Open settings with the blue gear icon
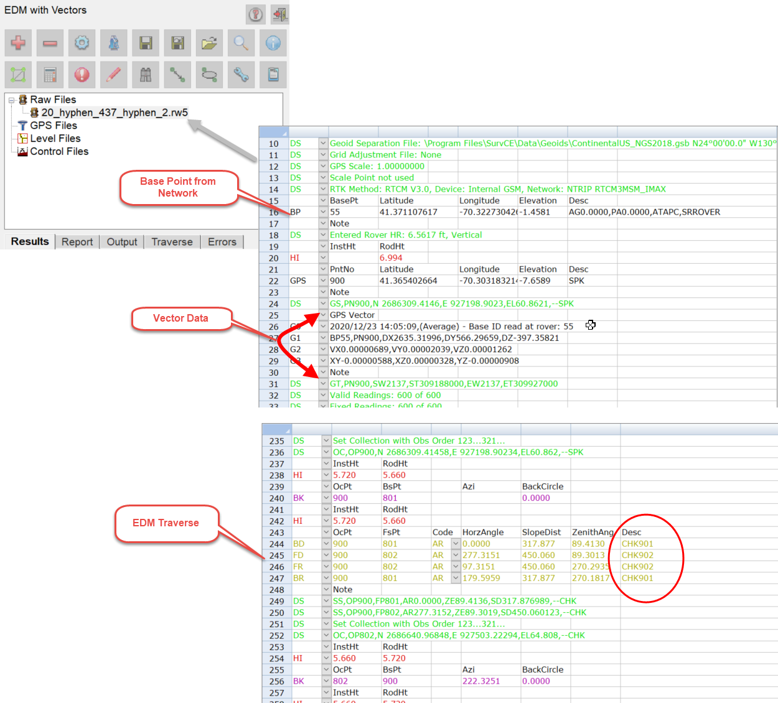 82,43
